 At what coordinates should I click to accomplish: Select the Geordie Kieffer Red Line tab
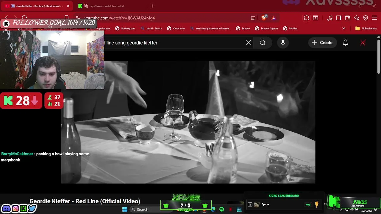pos(37,6)
